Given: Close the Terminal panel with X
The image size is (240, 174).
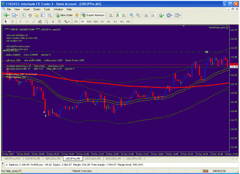Looking at the screenshot, I should pos(2,163).
